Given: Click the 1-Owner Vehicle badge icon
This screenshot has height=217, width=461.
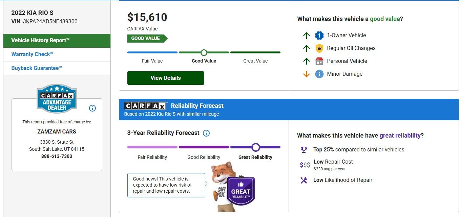Looking at the screenshot, I should (x=319, y=35).
